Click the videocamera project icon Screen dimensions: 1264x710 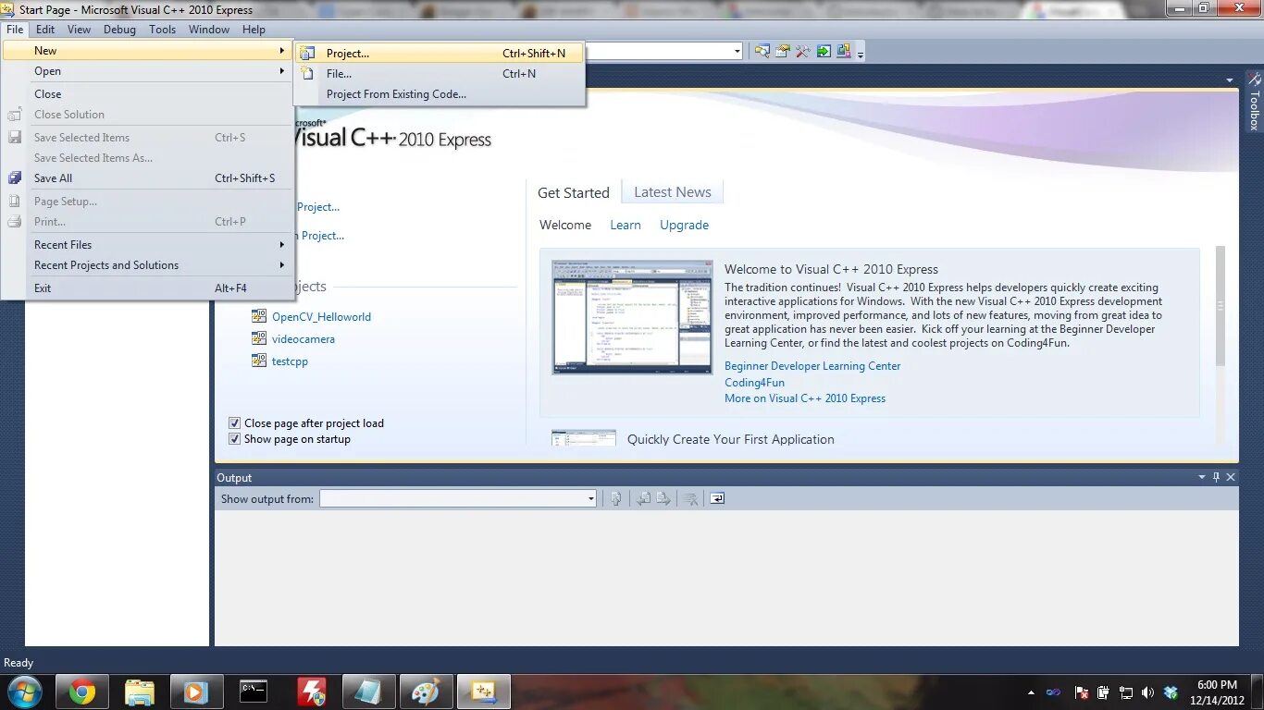pyautogui.click(x=259, y=338)
